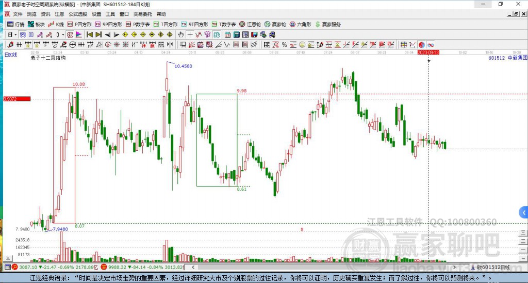Image resolution: width=528 pixels, height=283 pixels.
Task: Expand the blue side panel chevron
Action: (x=524, y=213)
